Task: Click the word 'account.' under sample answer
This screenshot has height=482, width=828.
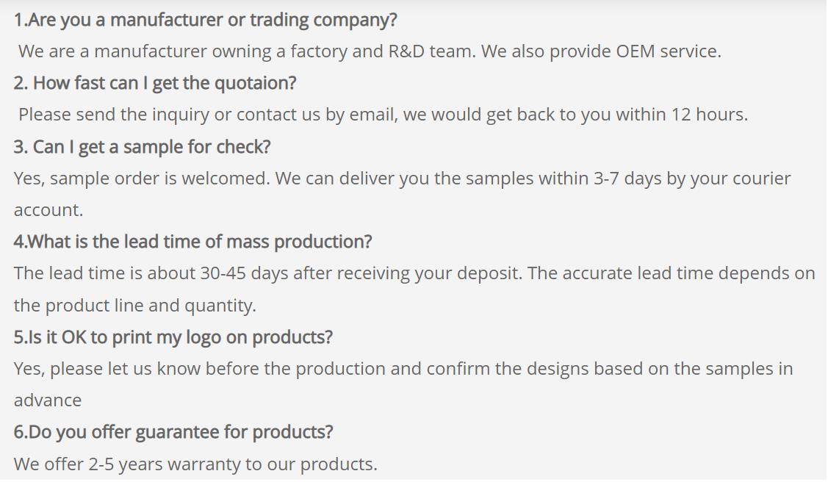Action: tap(48, 210)
